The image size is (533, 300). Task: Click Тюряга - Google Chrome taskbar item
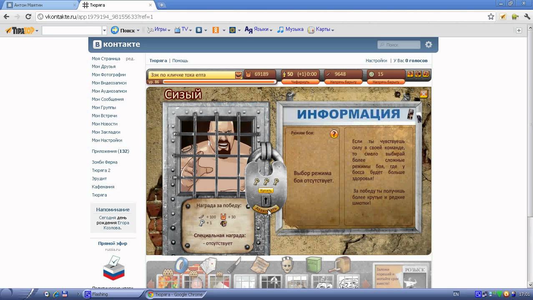coord(176,294)
